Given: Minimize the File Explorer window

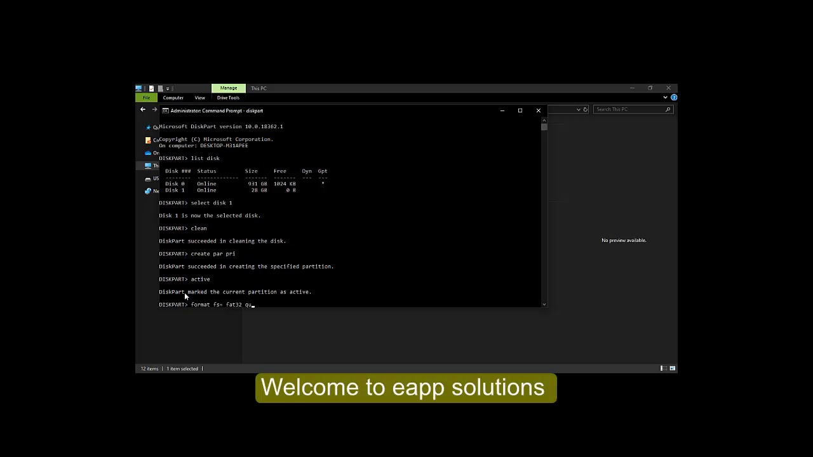Looking at the screenshot, I should pyautogui.click(x=632, y=88).
